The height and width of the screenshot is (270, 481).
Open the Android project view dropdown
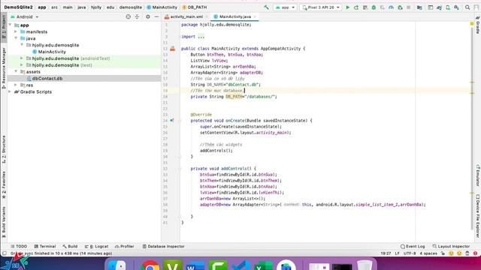tap(25, 17)
